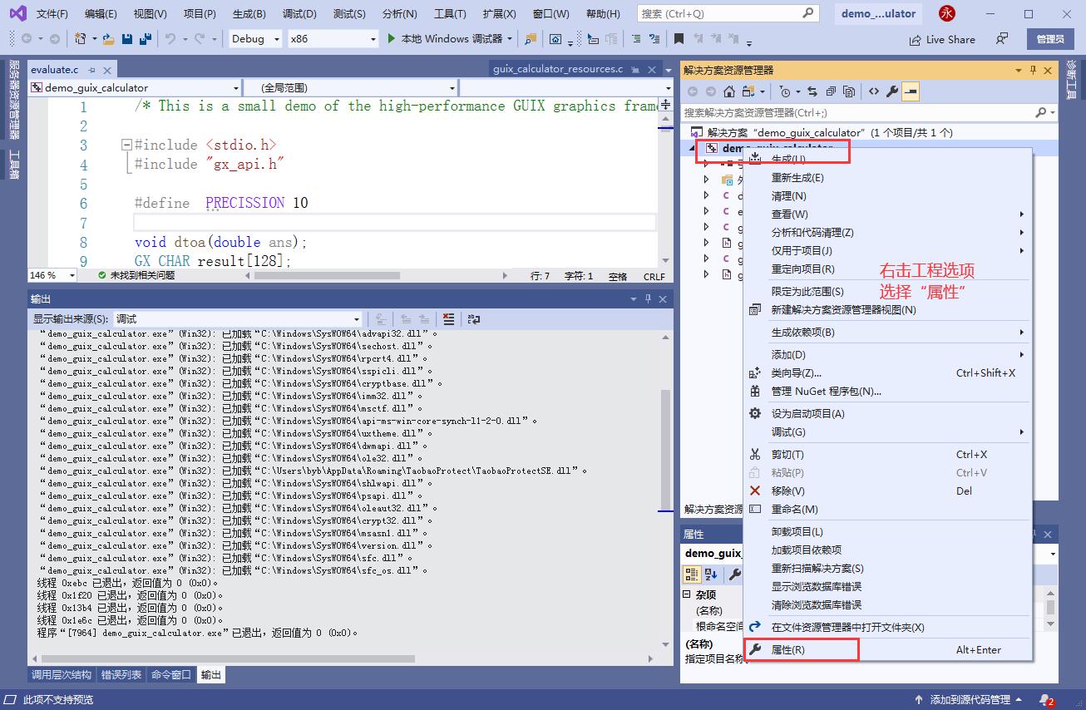Viewport: 1086px width, 710px height.
Task: Click Show All Files icon
Action: tap(849, 91)
